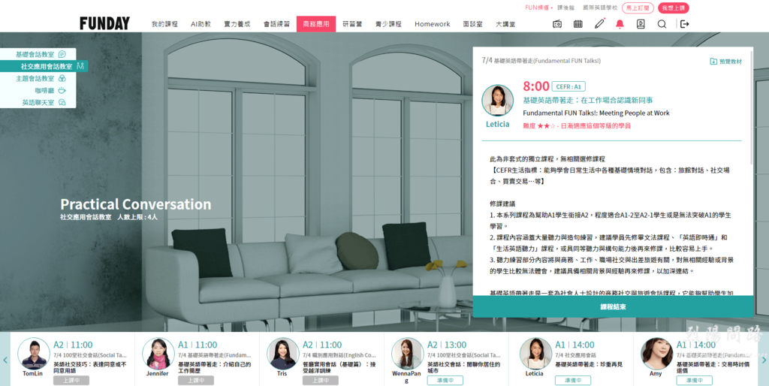Click the CEFR: A1 level badge
Viewport: 769px width, 386px height.
coord(568,86)
